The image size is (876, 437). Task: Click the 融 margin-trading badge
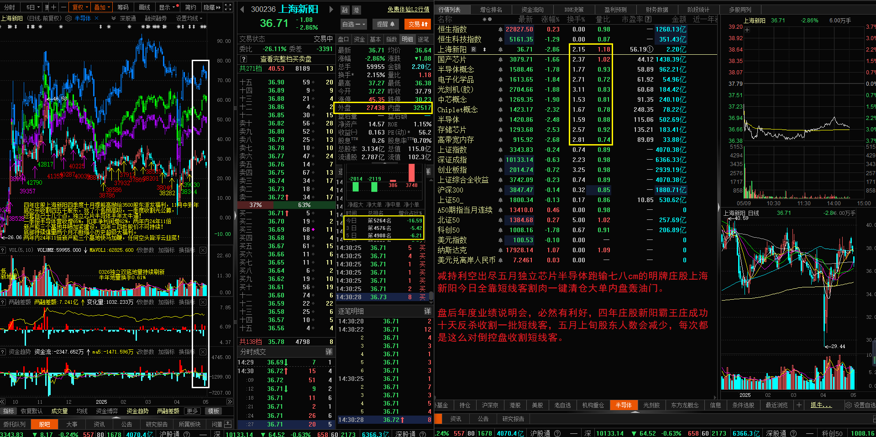(345, 10)
